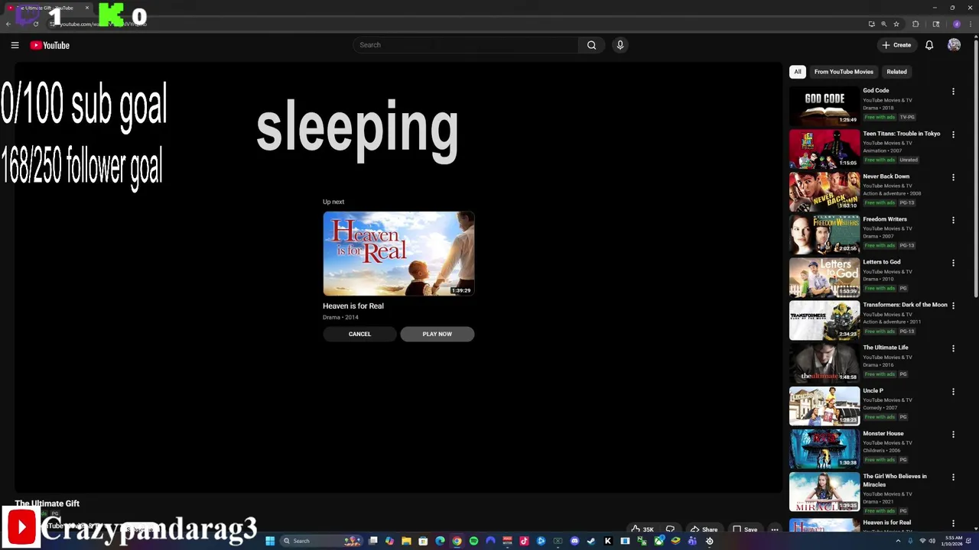Viewport: 979px width, 550px height.
Task: Open Microsoft Edge from the taskbar
Action: click(x=440, y=541)
